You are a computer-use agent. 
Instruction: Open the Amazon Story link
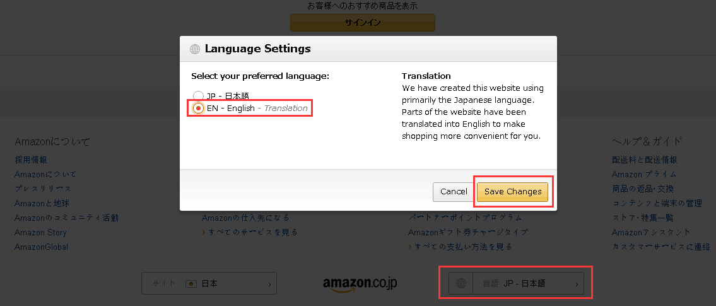coord(40,232)
